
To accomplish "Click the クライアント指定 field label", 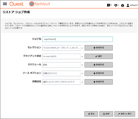I will click(32, 56).
